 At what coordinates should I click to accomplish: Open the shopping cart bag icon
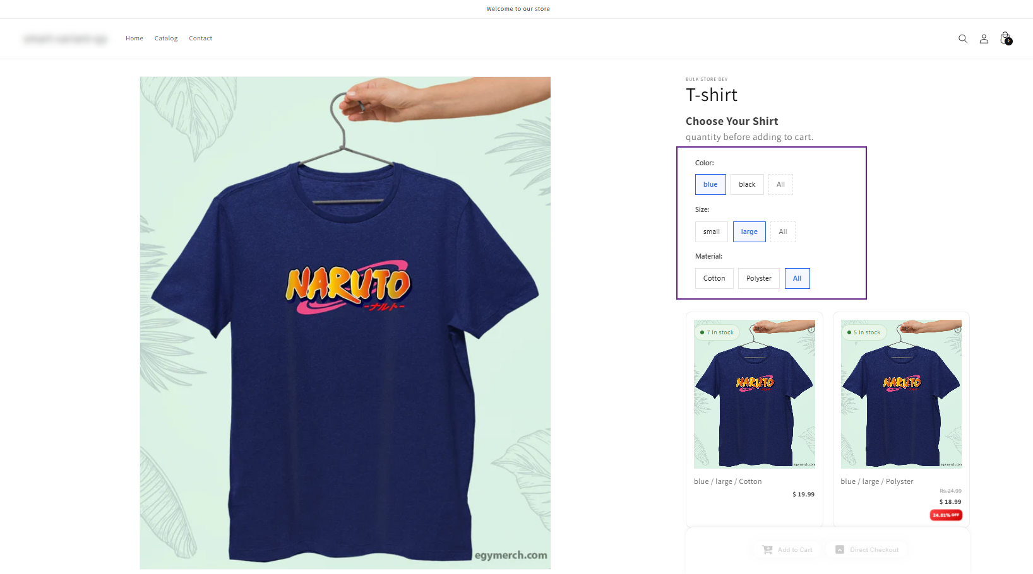pos(1005,38)
